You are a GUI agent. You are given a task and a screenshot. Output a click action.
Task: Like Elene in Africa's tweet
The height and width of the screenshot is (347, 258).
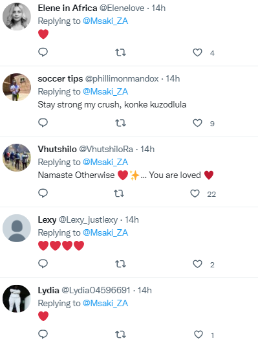[197, 52]
